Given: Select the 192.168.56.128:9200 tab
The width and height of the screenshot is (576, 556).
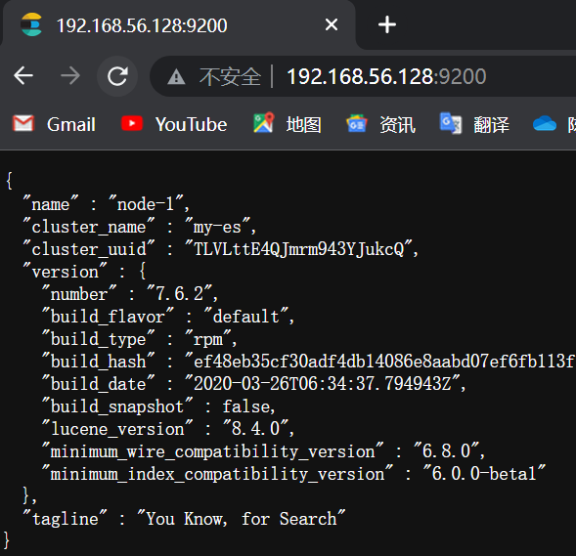Looking at the screenshot, I should click(x=179, y=25).
